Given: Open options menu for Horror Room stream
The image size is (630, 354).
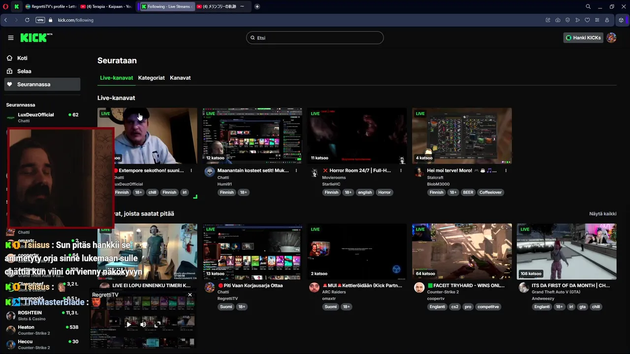Looking at the screenshot, I should tap(401, 171).
